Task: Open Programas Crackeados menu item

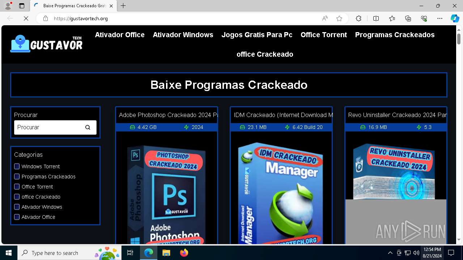Action: (x=395, y=35)
